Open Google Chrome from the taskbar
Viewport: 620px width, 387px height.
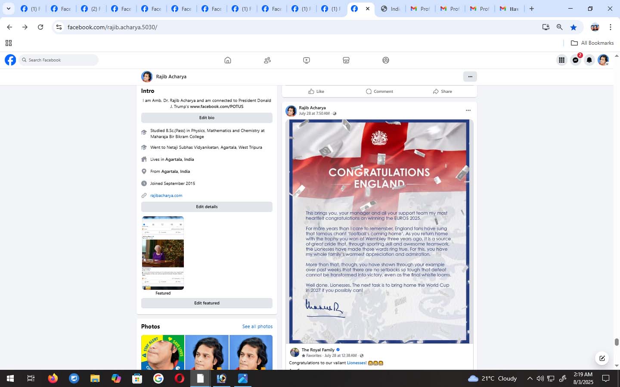[x=158, y=378]
